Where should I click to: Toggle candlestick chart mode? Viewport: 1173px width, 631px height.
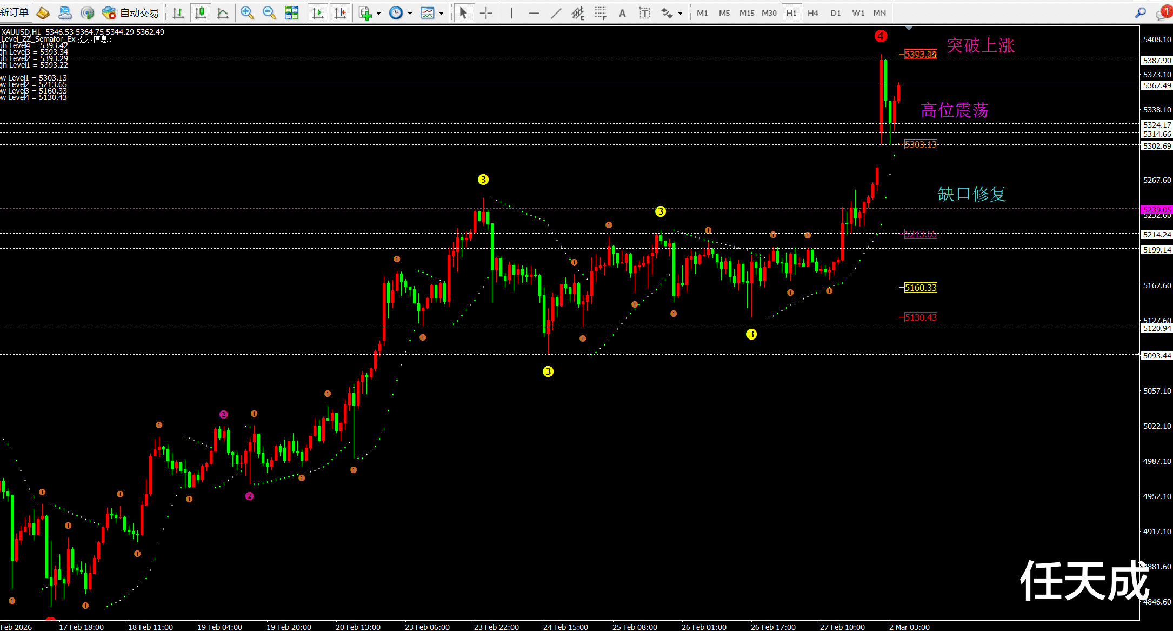tap(201, 13)
